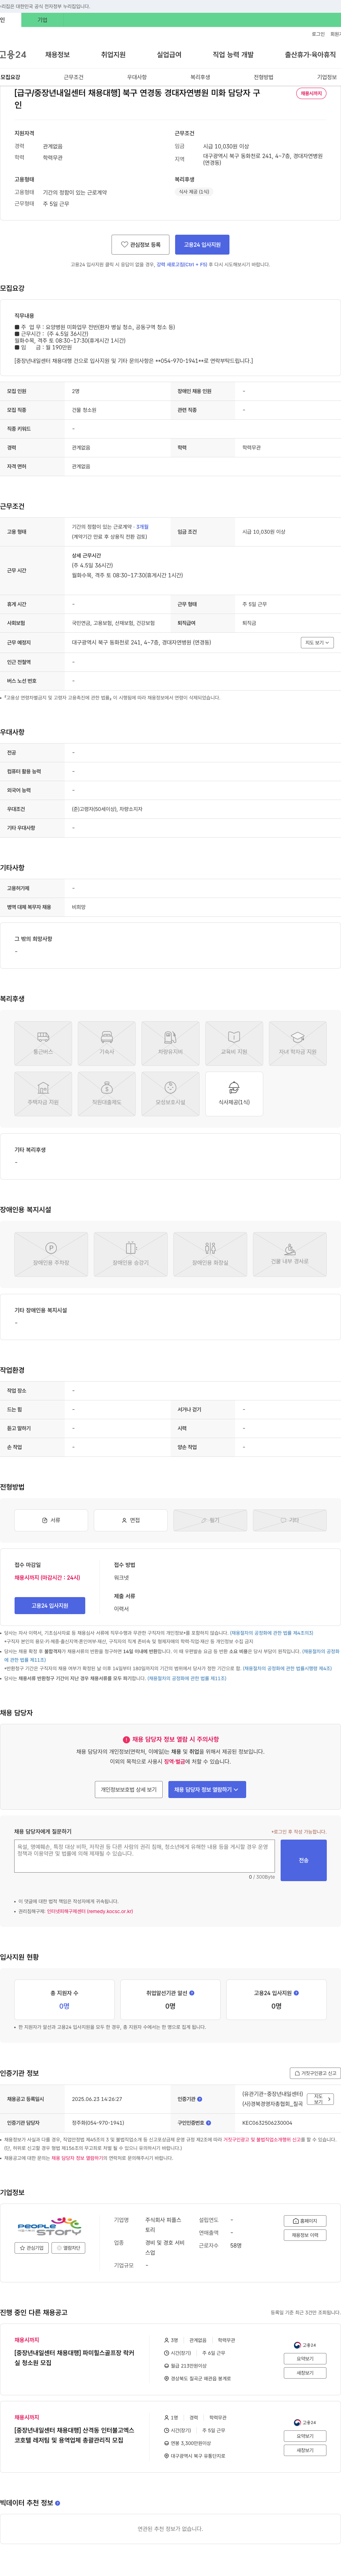This screenshot has height=2576, width=341.
Task: Click the 채용정보 이력 button
Action: 306,2235
